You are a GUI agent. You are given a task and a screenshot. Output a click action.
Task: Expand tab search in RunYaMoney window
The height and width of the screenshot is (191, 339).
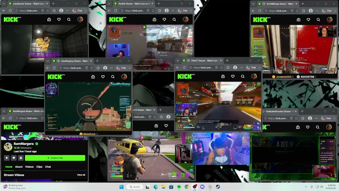tap(253, 4)
